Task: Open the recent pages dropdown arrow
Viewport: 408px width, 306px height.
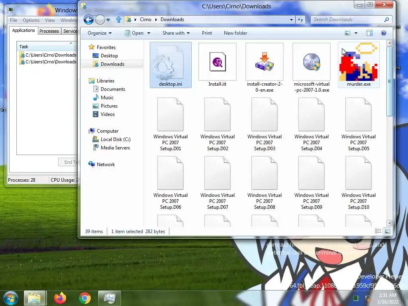Action: pos(108,20)
